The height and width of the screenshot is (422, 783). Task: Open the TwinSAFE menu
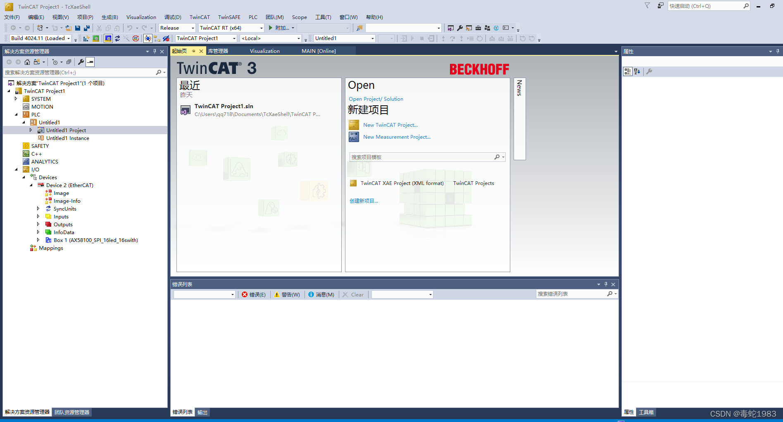tap(229, 17)
